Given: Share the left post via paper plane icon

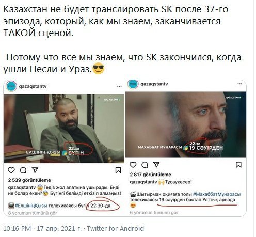Looking at the screenshot, I should [x=35, y=170].
